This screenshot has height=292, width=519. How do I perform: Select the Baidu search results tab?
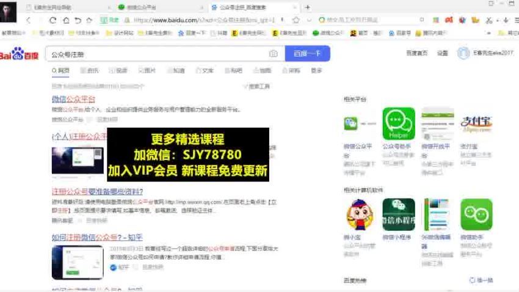pos(253,7)
